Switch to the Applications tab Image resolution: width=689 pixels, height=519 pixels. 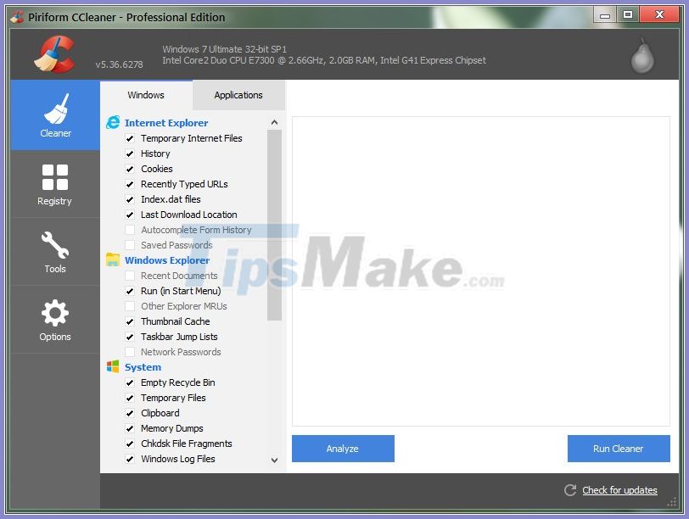pyautogui.click(x=238, y=95)
